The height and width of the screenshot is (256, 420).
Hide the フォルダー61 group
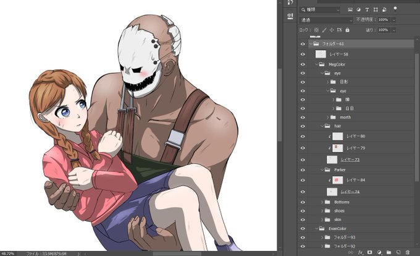coord(303,44)
